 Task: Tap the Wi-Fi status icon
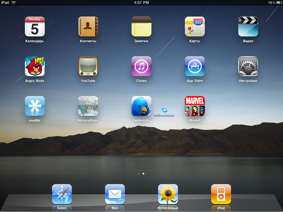[14, 2]
